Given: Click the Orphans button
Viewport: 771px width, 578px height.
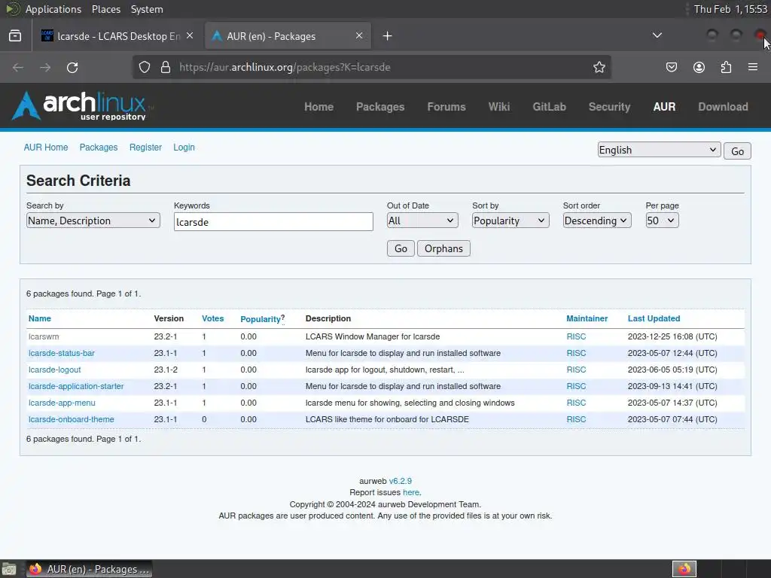Looking at the screenshot, I should (x=443, y=248).
